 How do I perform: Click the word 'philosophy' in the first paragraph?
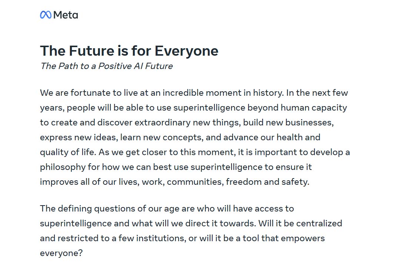pos(63,167)
